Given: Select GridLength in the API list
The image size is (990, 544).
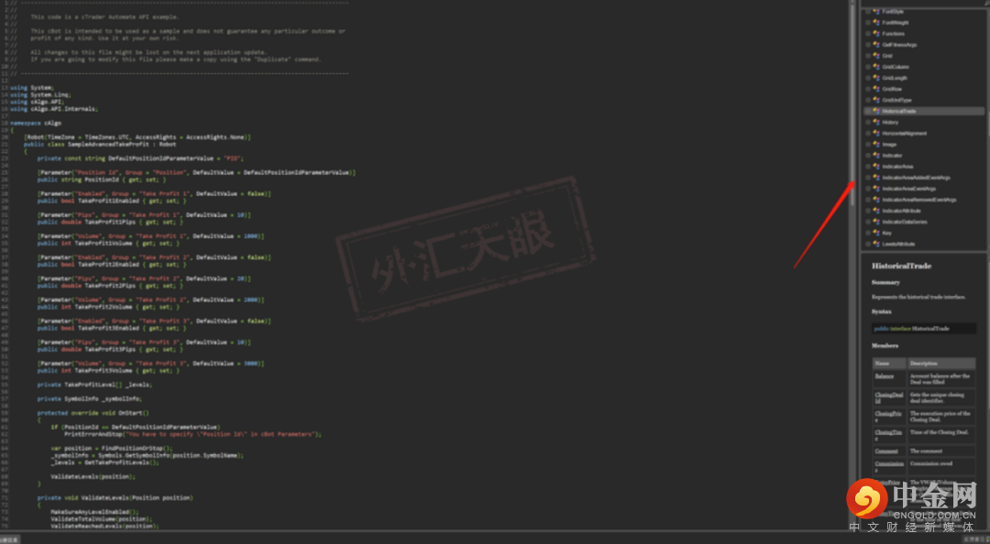Looking at the screenshot, I should tap(895, 78).
